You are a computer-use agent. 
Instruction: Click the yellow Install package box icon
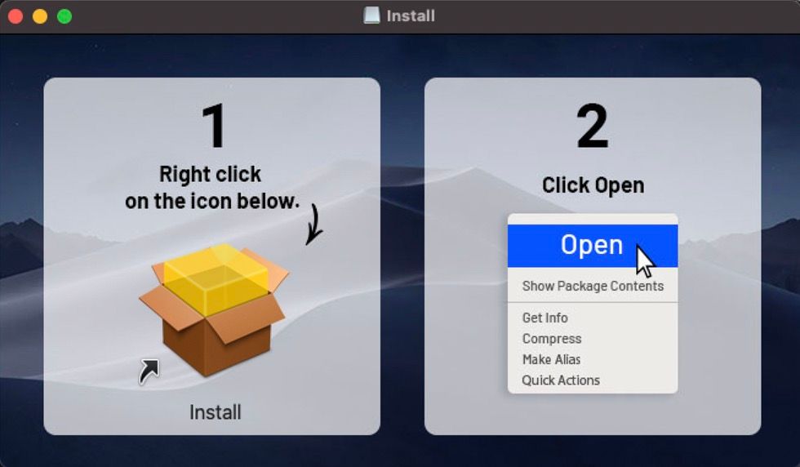click(x=214, y=309)
